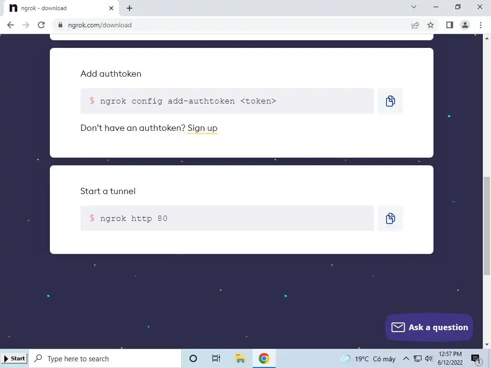This screenshot has height=368, width=491.
Task: Bookmark this tab with the star icon
Action: coord(431,25)
